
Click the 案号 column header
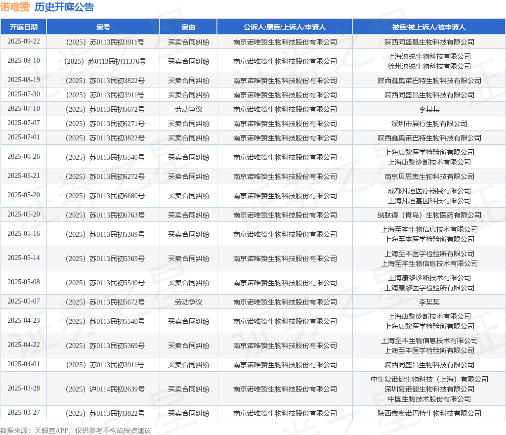click(x=103, y=27)
